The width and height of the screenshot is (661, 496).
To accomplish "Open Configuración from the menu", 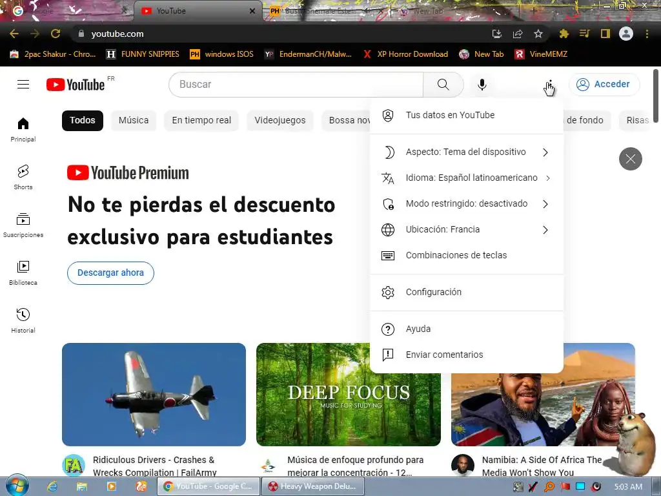I will [466, 293].
